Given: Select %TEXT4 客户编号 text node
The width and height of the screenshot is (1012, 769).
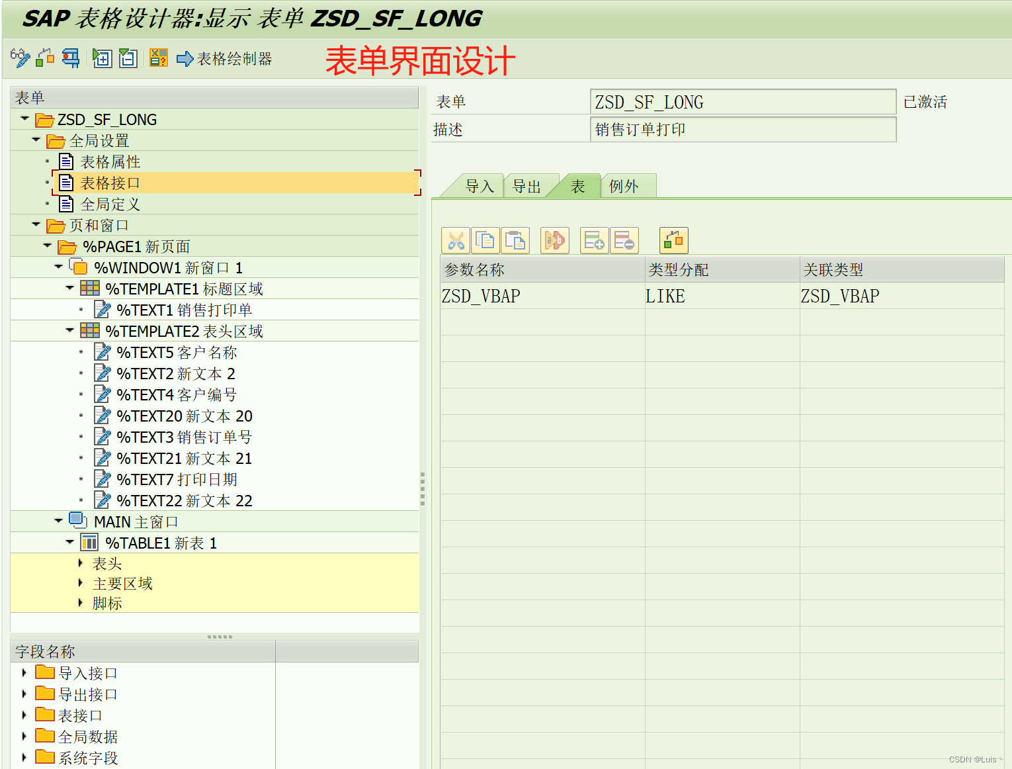Looking at the screenshot, I should [177, 395].
